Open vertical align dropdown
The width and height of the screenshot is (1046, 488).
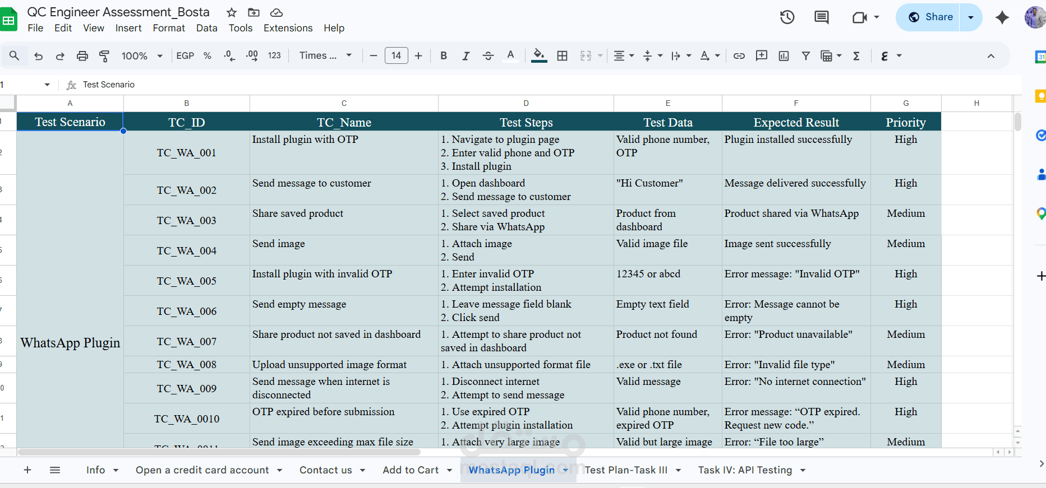pyautogui.click(x=652, y=55)
